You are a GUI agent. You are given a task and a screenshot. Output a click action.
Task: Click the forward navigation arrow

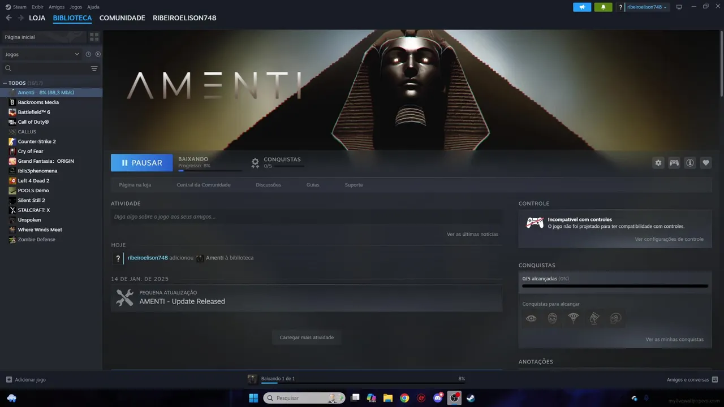pos(21,18)
